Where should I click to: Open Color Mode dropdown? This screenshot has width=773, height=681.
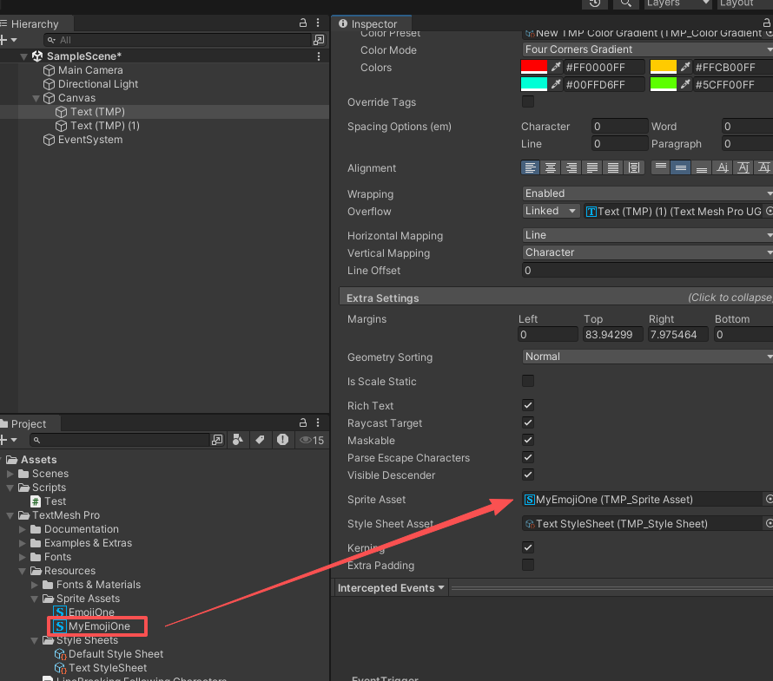(x=647, y=49)
